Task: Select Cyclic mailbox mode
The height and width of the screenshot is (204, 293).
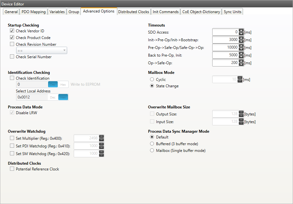Action: [x=152, y=79]
